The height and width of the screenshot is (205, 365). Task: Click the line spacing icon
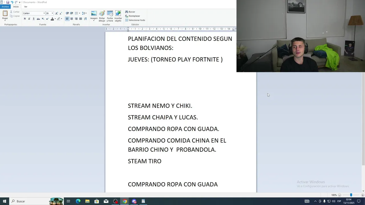pos(84,13)
